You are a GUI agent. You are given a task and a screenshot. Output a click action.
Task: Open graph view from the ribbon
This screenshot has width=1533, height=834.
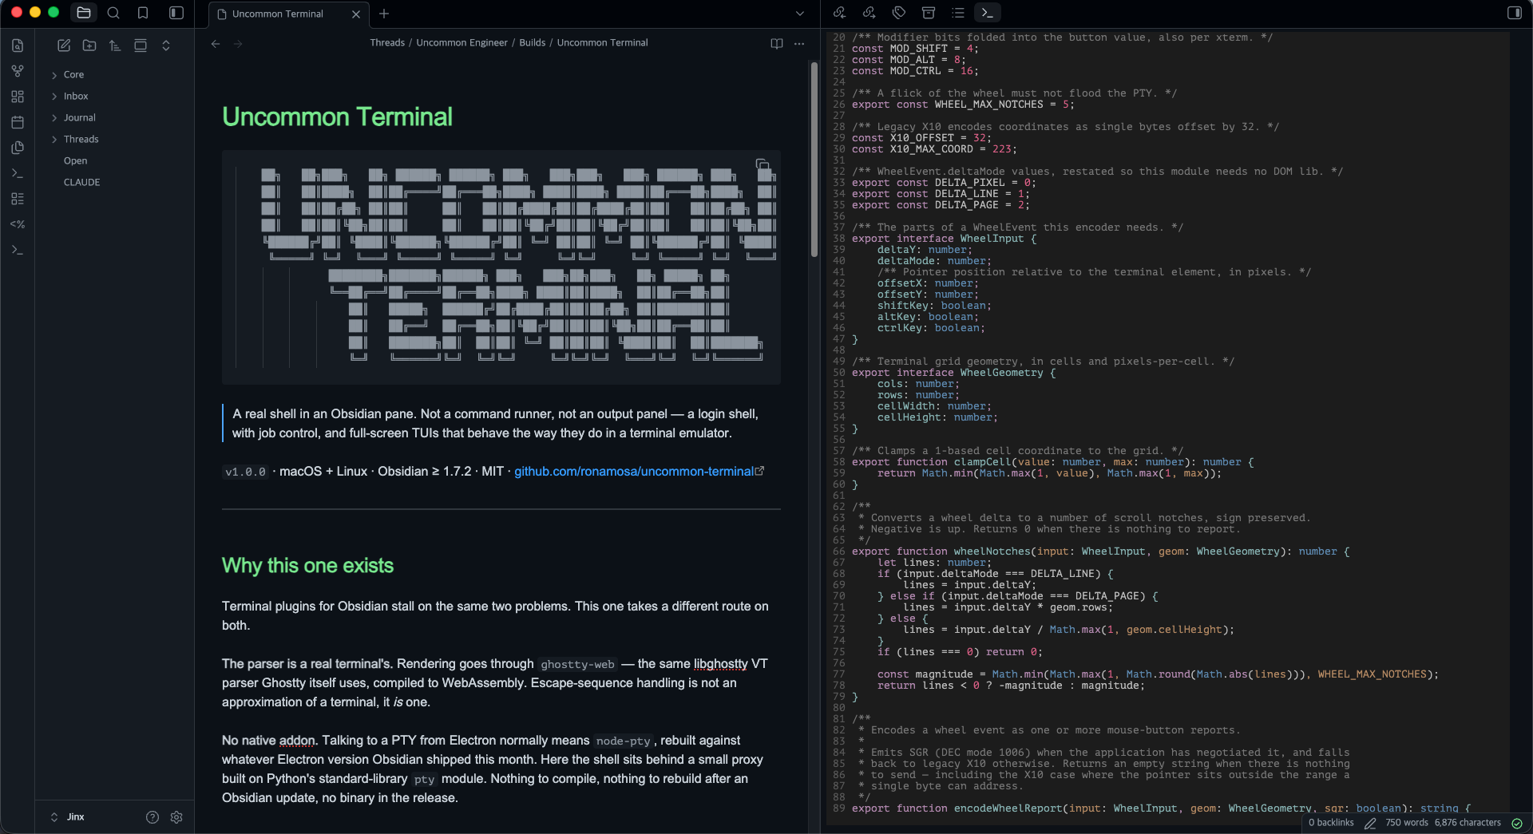pyautogui.click(x=18, y=71)
